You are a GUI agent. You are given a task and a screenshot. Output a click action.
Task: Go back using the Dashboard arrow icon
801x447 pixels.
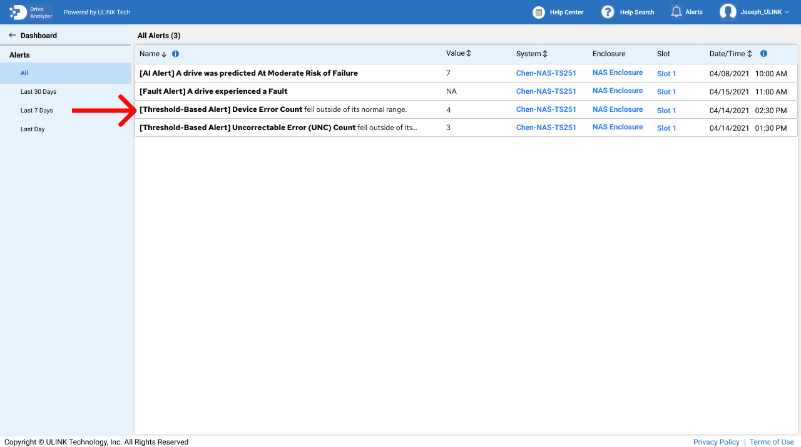pyautogui.click(x=12, y=36)
